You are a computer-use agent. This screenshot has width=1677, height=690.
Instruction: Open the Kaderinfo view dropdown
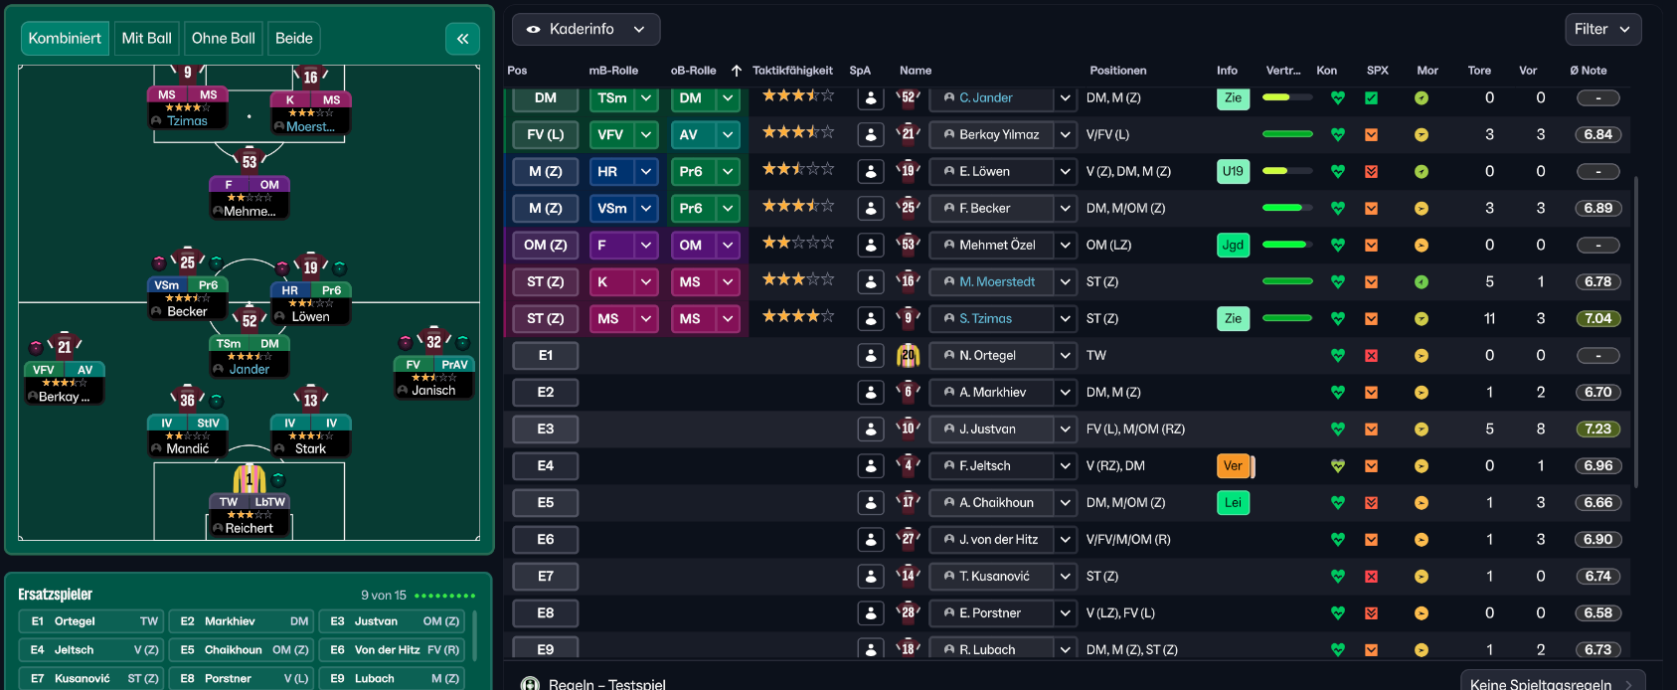(x=586, y=30)
